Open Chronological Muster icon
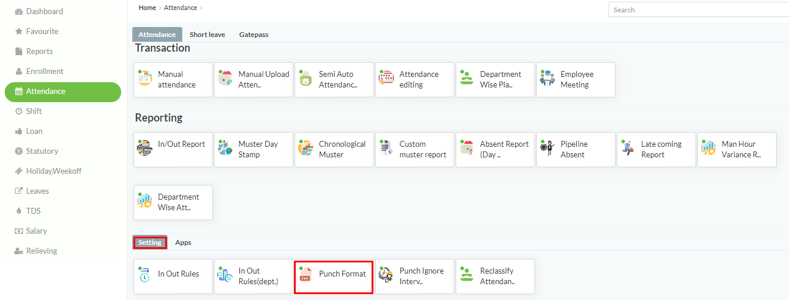 pyautogui.click(x=306, y=148)
